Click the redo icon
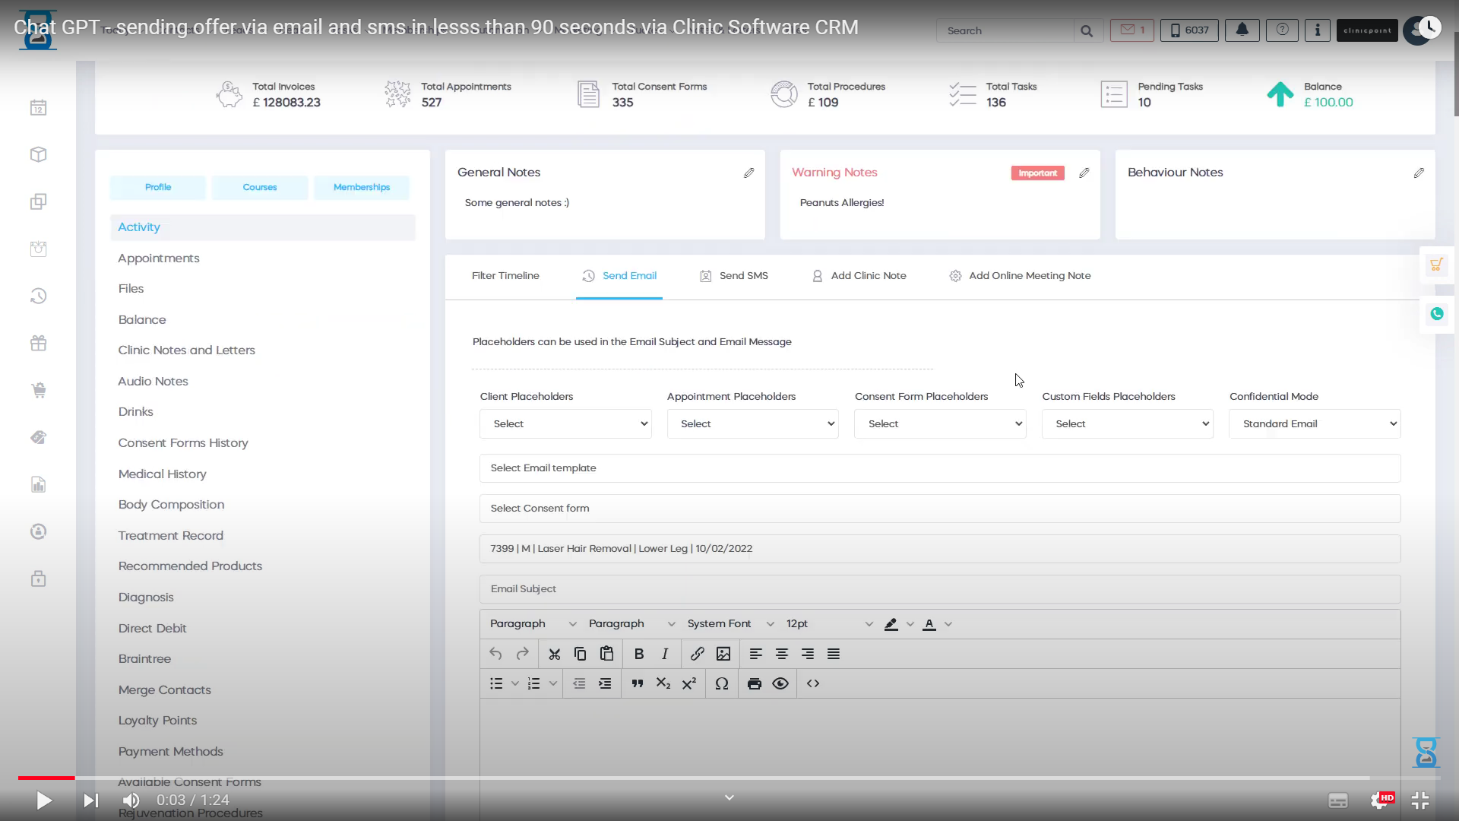 521,654
